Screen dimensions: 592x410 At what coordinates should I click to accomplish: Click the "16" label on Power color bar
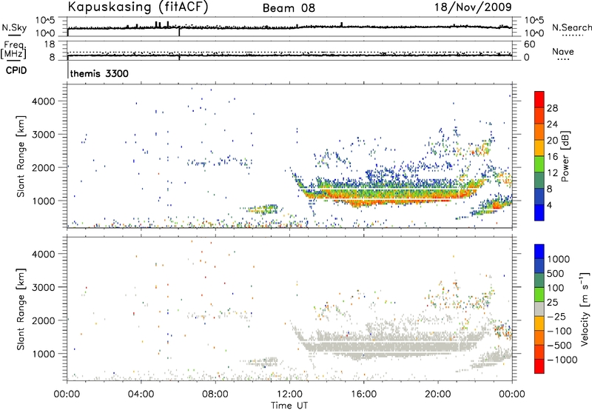coord(552,157)
